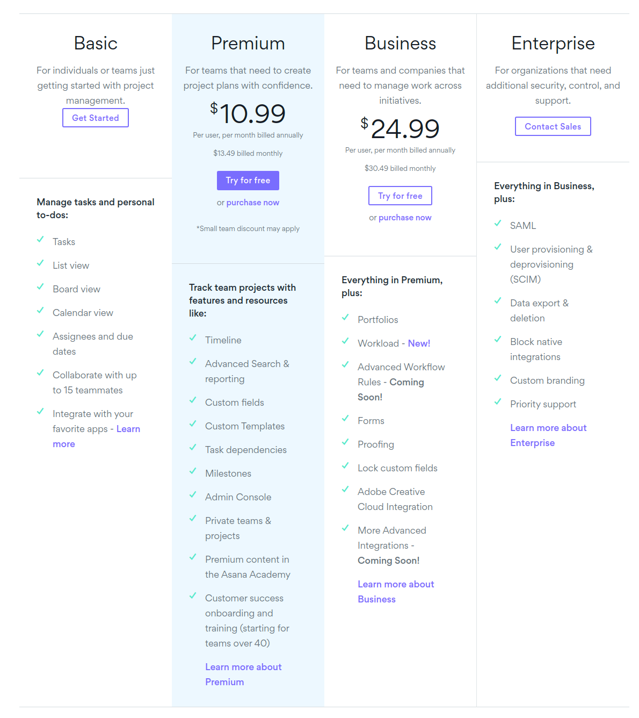Click the checkmark beside Priority support

498,402
